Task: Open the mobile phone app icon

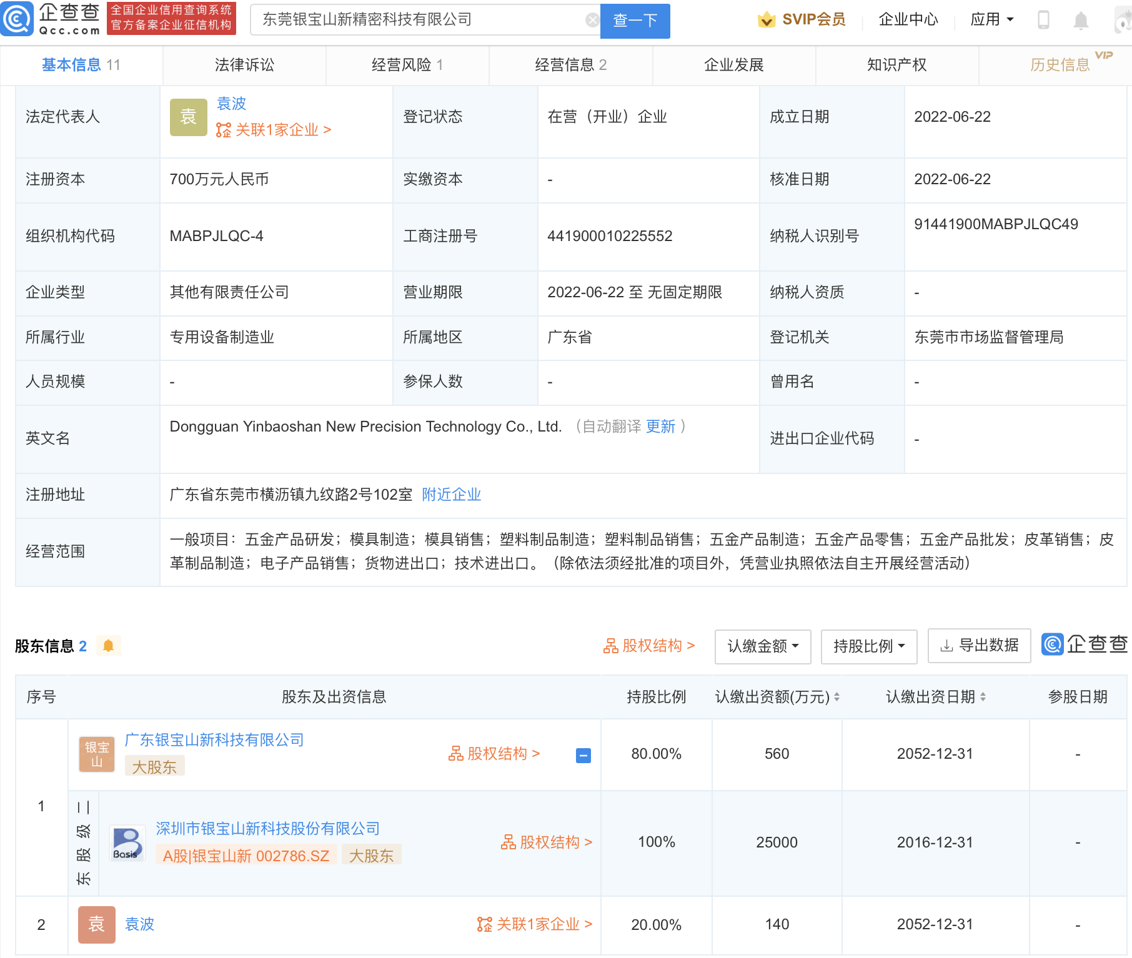Action: [1043, 20]
